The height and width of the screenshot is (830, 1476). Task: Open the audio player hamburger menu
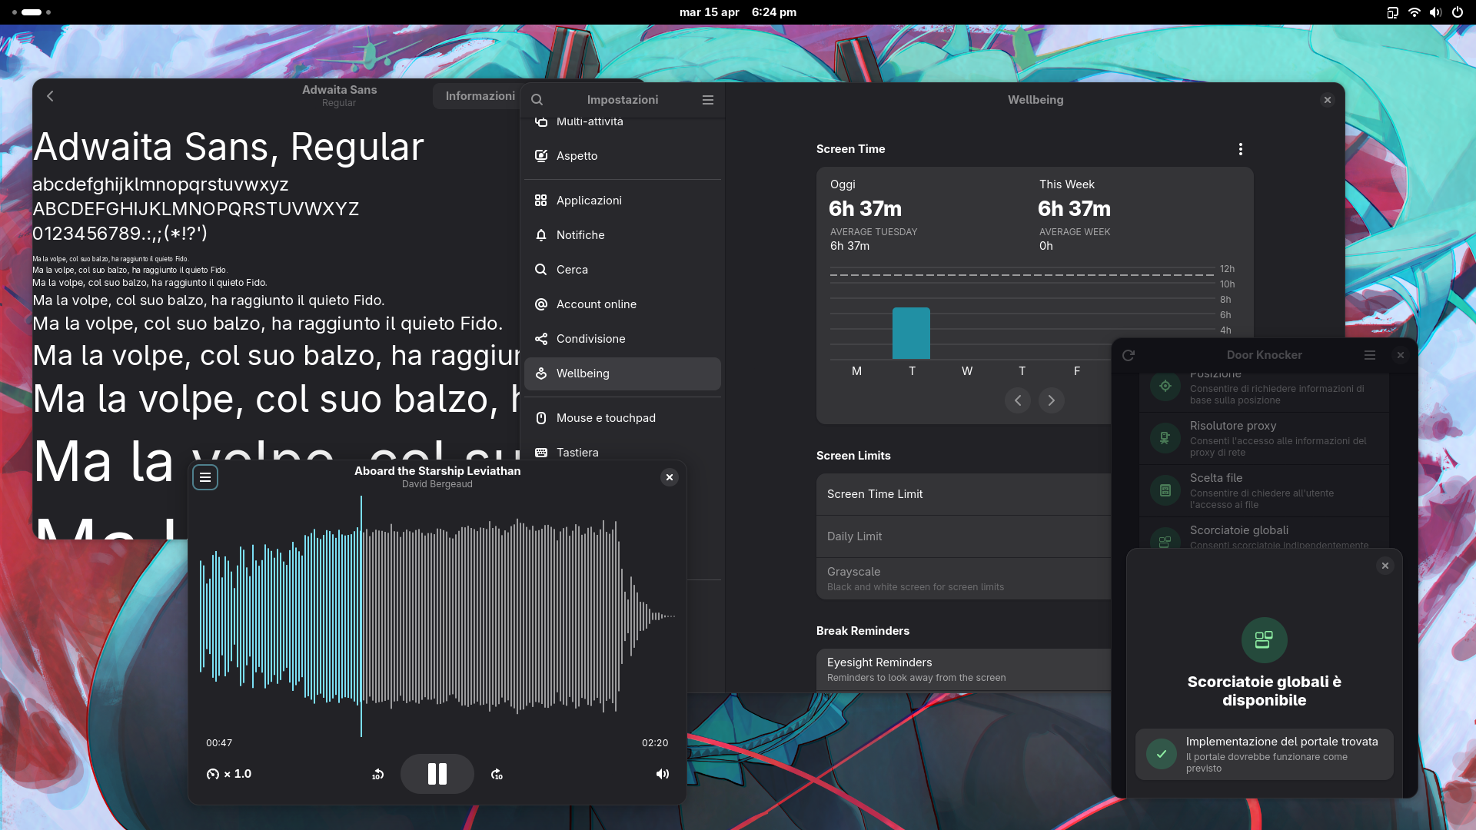(205, 477)
